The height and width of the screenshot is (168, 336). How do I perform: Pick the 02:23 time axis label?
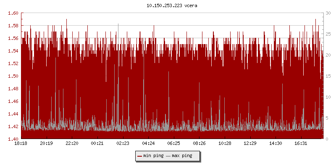[x=123, y=144]
